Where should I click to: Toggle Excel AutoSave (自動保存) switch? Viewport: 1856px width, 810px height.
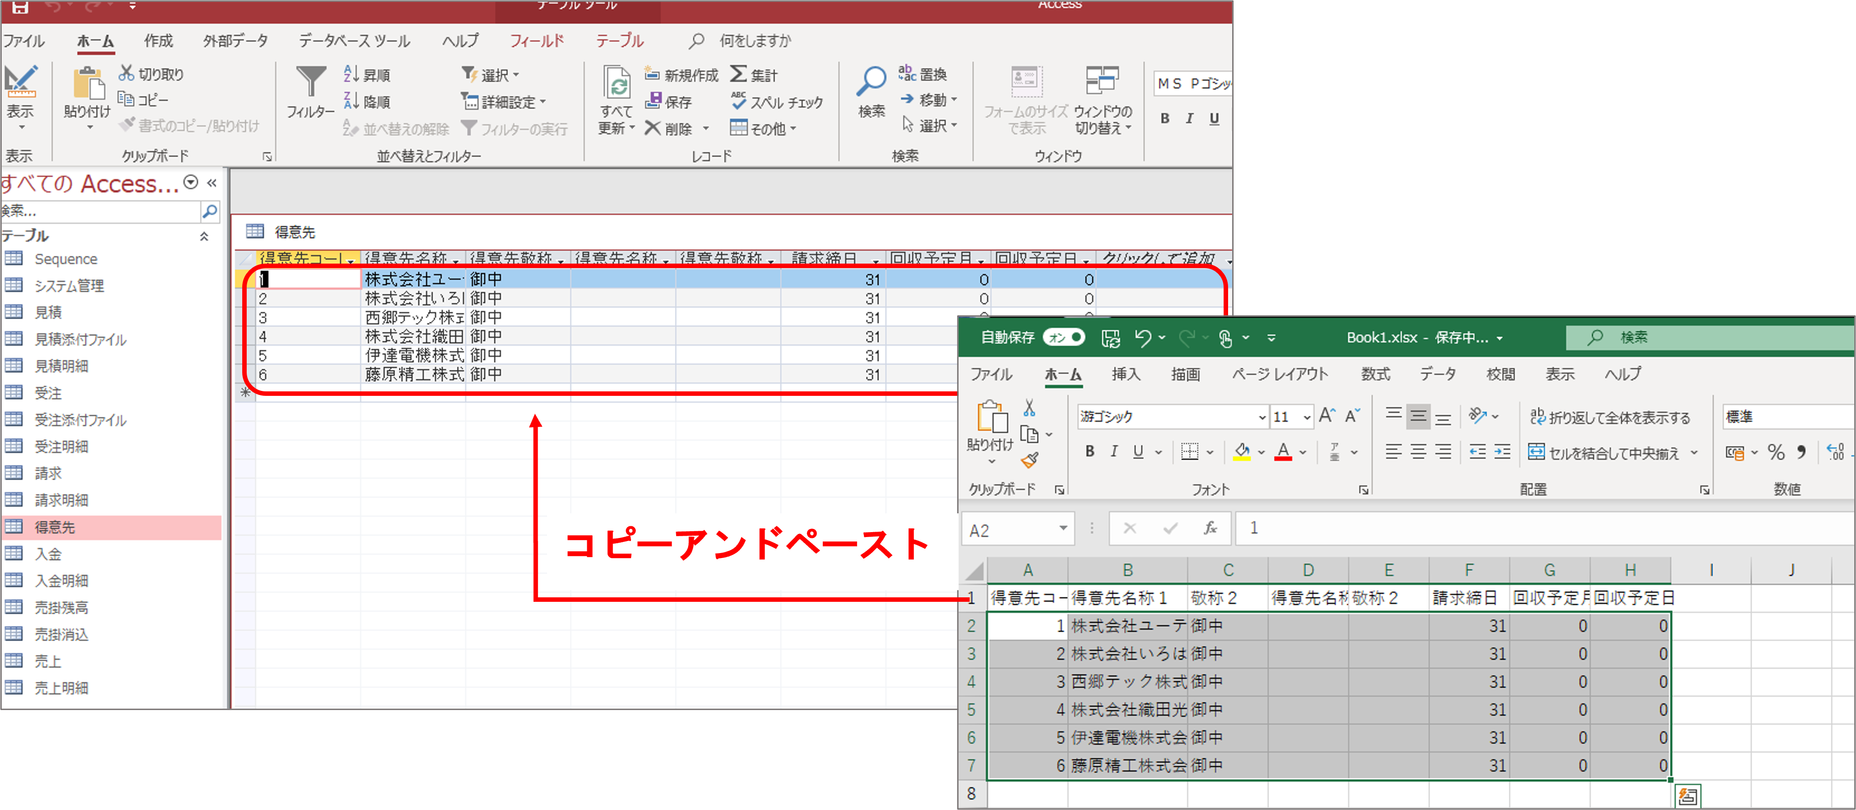pos(1064,337)
